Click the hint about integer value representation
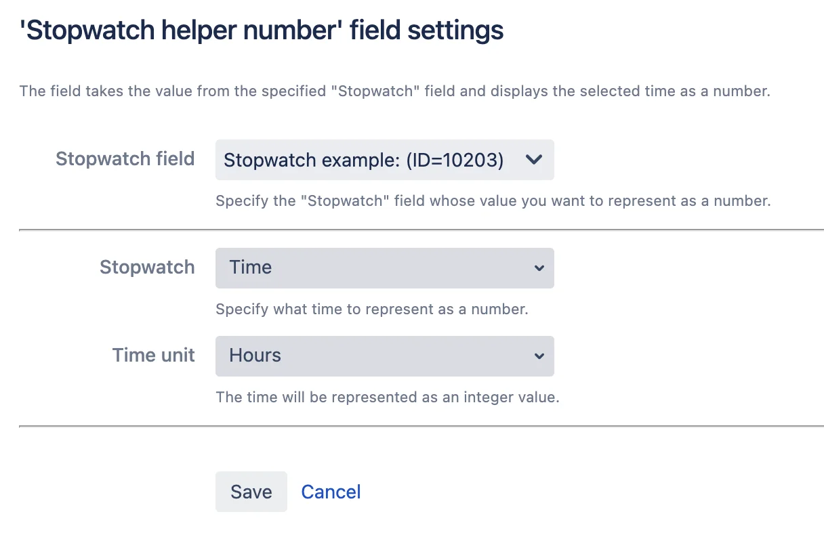 tap(388, 398)
